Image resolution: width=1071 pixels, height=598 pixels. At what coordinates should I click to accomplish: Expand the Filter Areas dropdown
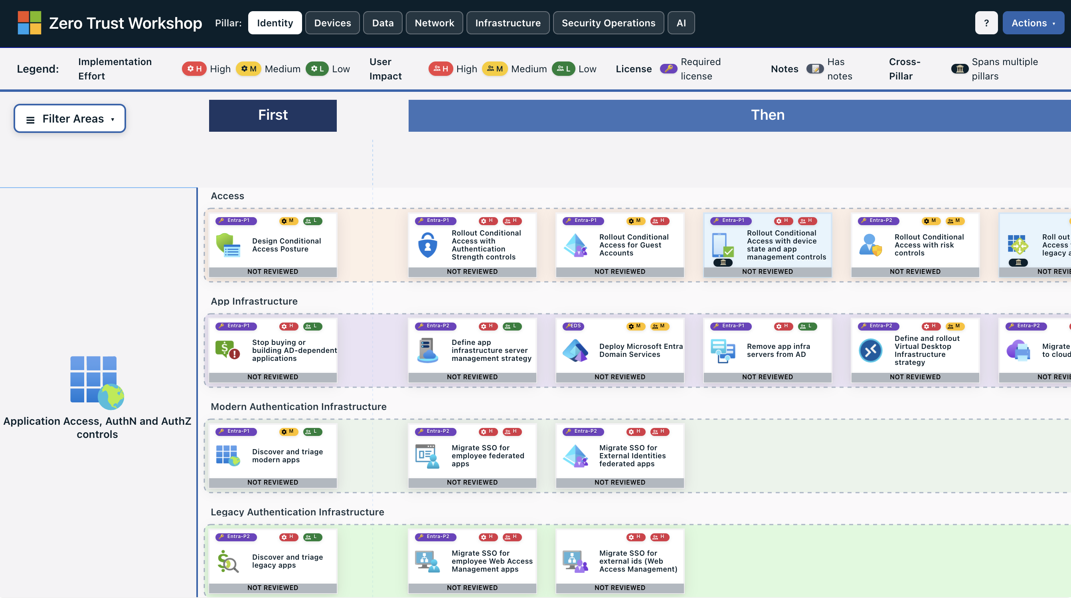click(69, 118)
